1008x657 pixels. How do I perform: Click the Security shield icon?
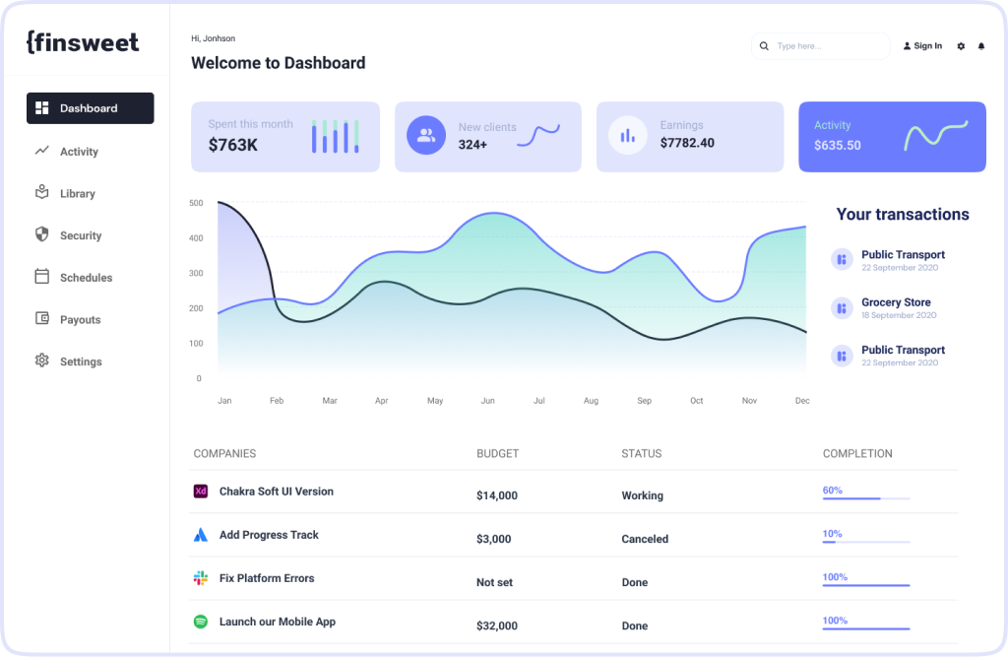[41, 235]
